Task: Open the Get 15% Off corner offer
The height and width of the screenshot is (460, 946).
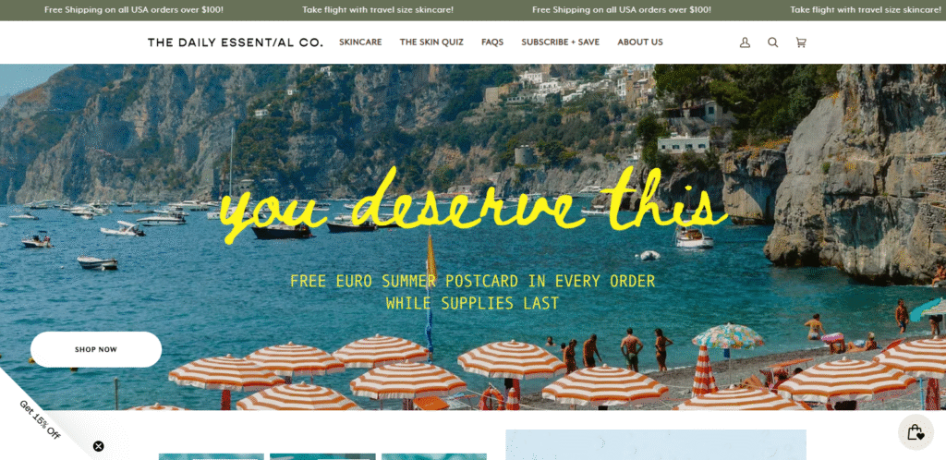Action: point(40,419)
